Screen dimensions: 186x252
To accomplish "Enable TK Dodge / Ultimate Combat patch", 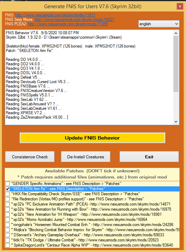I will click(7, 240).
